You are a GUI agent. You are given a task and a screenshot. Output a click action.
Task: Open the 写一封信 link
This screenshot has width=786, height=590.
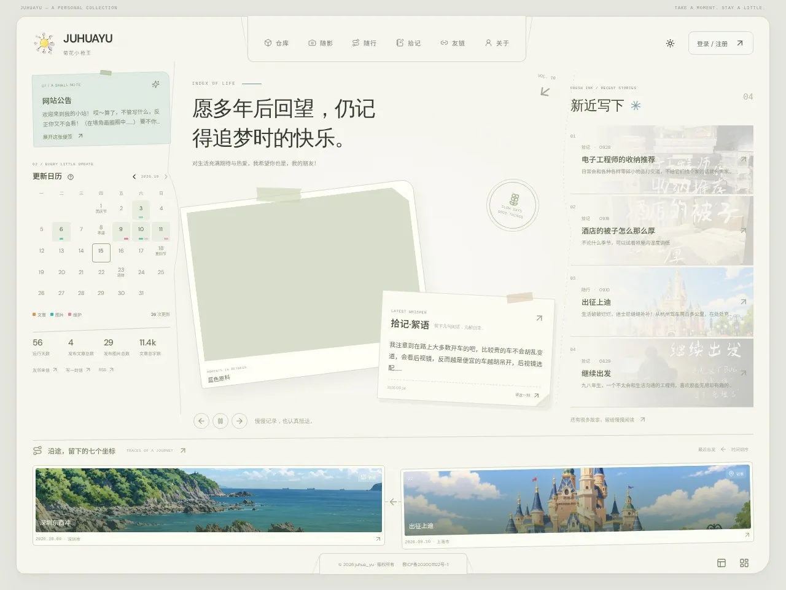(78, 370)
